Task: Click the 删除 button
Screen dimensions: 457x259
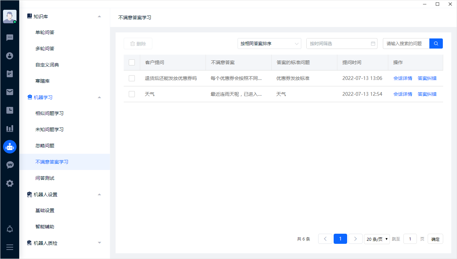Action: click(138, 44)
